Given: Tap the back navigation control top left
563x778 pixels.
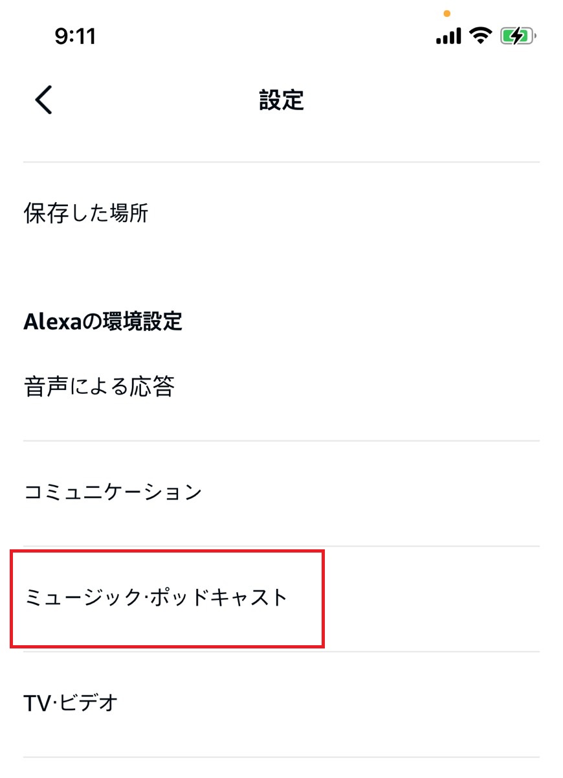Looking at the screenshot, I should tap(43, 100).
